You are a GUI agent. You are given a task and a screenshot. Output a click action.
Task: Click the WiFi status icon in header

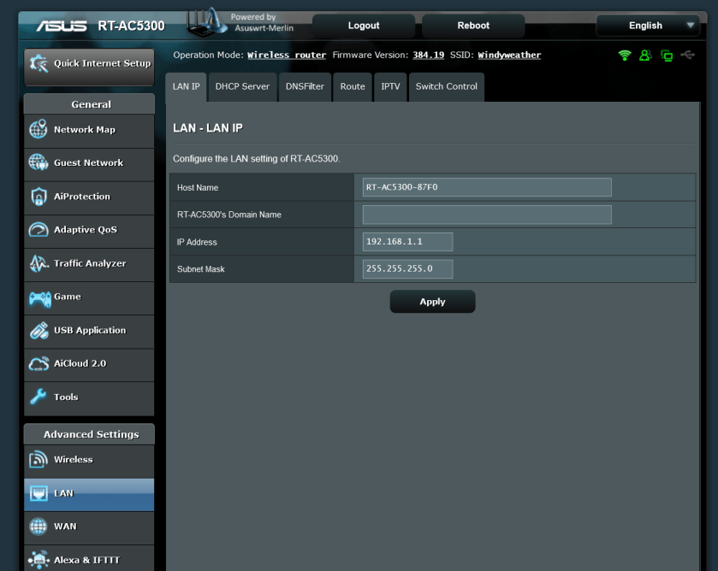pyautogui.click(x=625, y=56)
